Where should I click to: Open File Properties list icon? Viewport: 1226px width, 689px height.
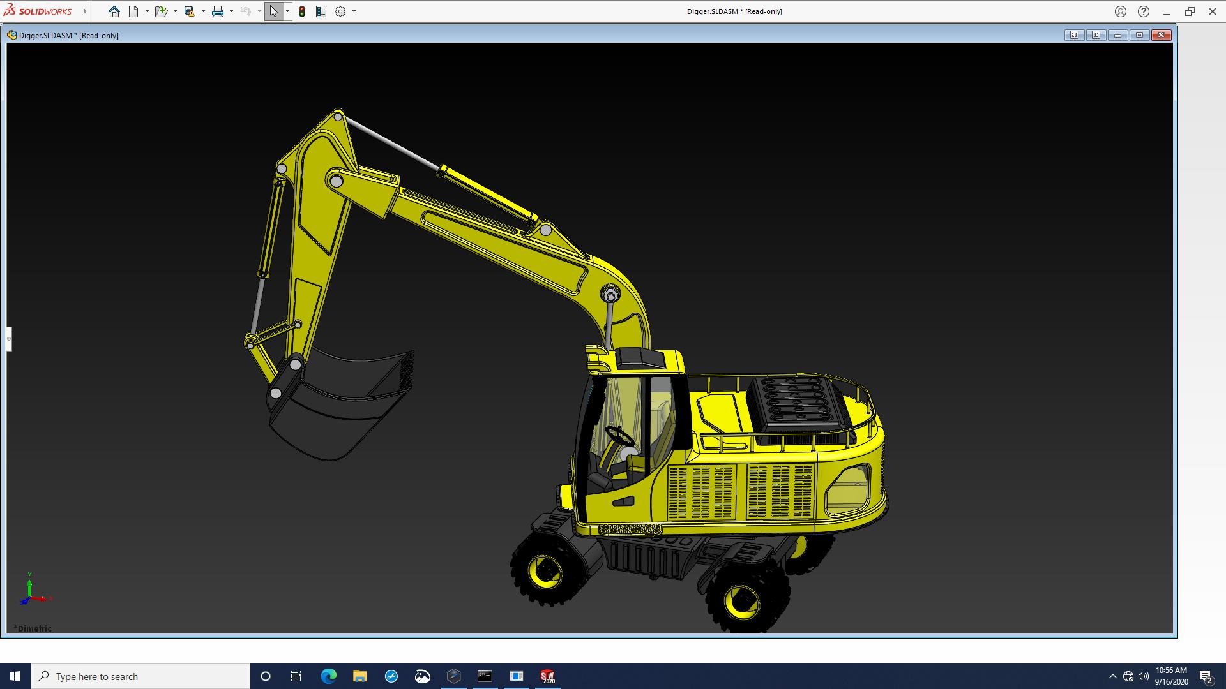point(321,11)
